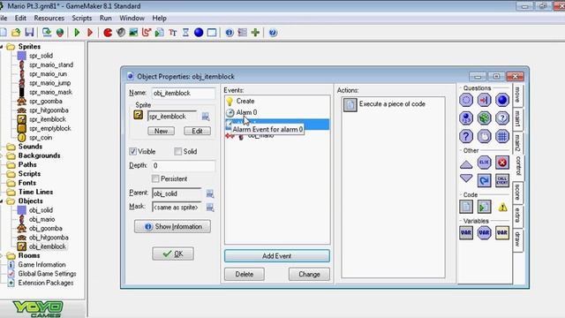Select the Test Instance Count action
This screenshot has width=565, height=318.
click(466, 117)
